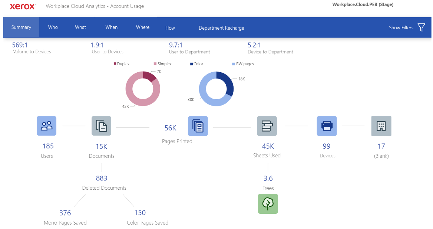The width and height of the screenshot is (433, 229).
Task: Click the 5.2:1 Device to Department value
Action: [254, 45]
